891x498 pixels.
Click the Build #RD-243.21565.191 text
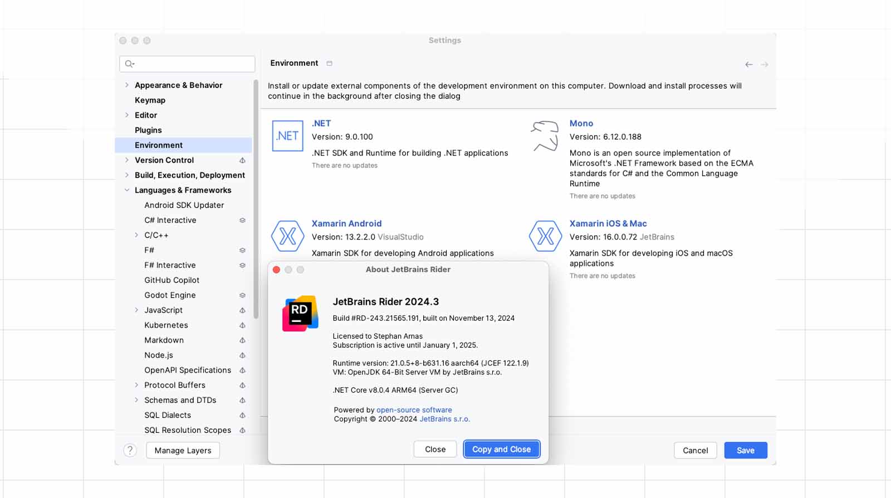(424, 319)
